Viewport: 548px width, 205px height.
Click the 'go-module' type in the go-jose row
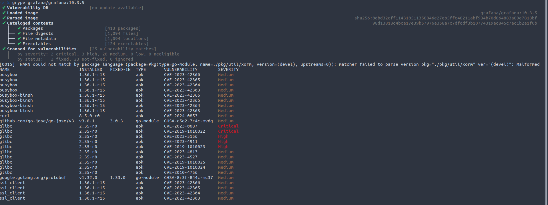pyautogui.click(x=147, y=121)
